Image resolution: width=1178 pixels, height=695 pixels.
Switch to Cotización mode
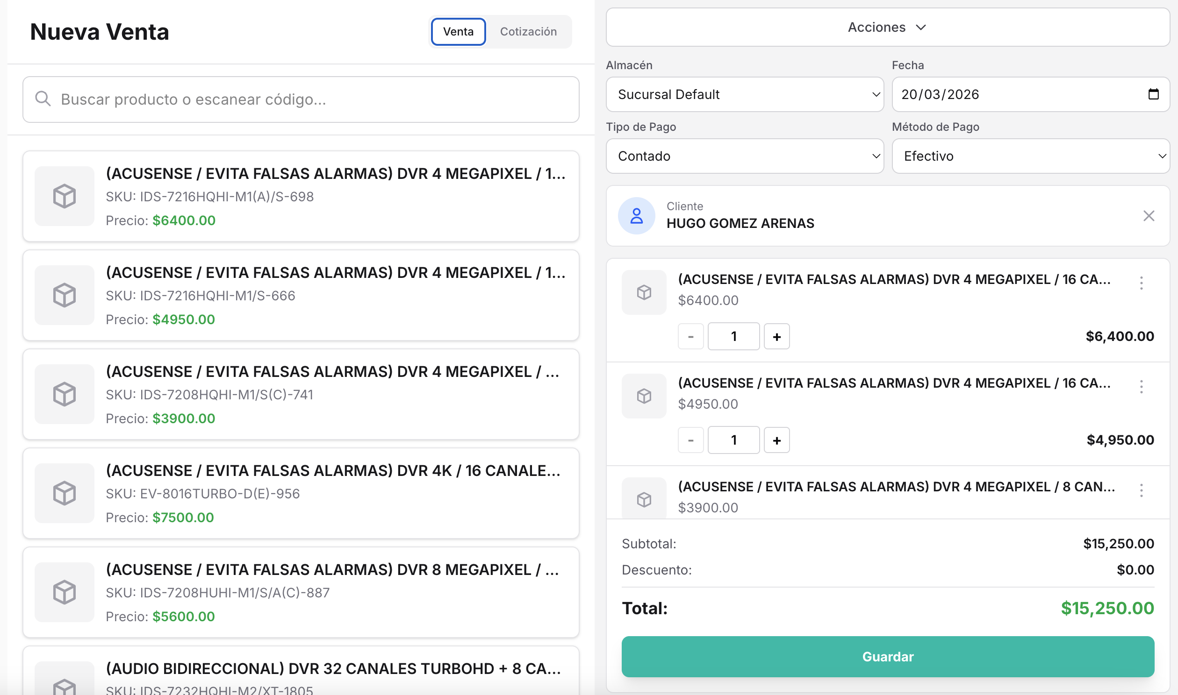pos(529,31)
